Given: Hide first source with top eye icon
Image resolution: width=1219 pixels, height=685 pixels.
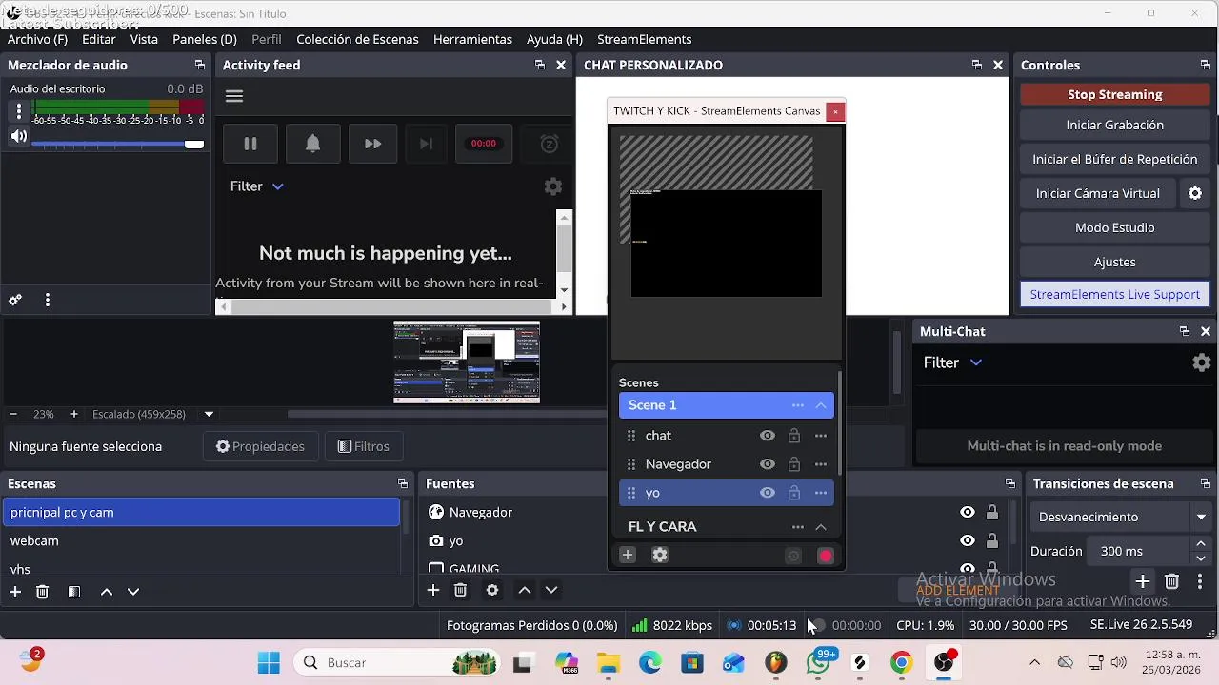Looking at the screenshot, I should [x=968, y=512].
